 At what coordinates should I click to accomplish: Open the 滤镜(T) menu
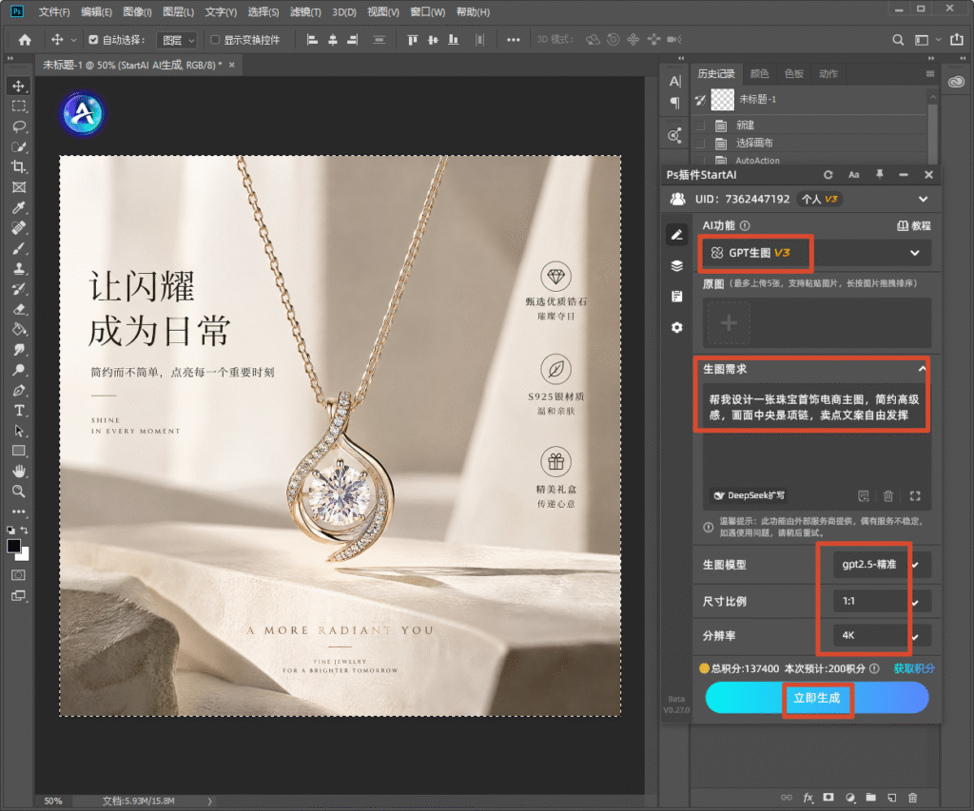tap(305, 11)
